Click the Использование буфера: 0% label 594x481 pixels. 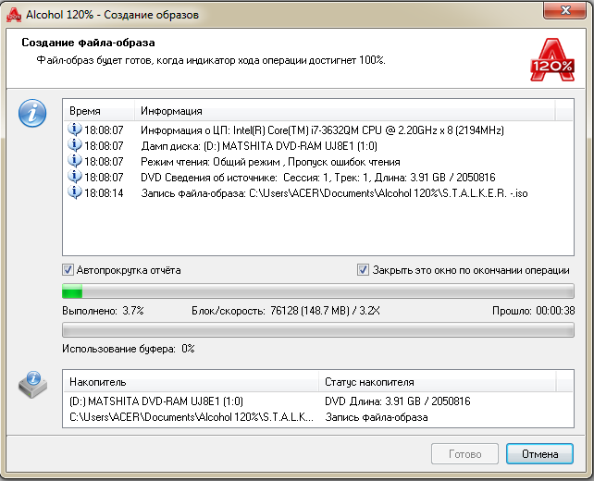click(x=129, y=349)
